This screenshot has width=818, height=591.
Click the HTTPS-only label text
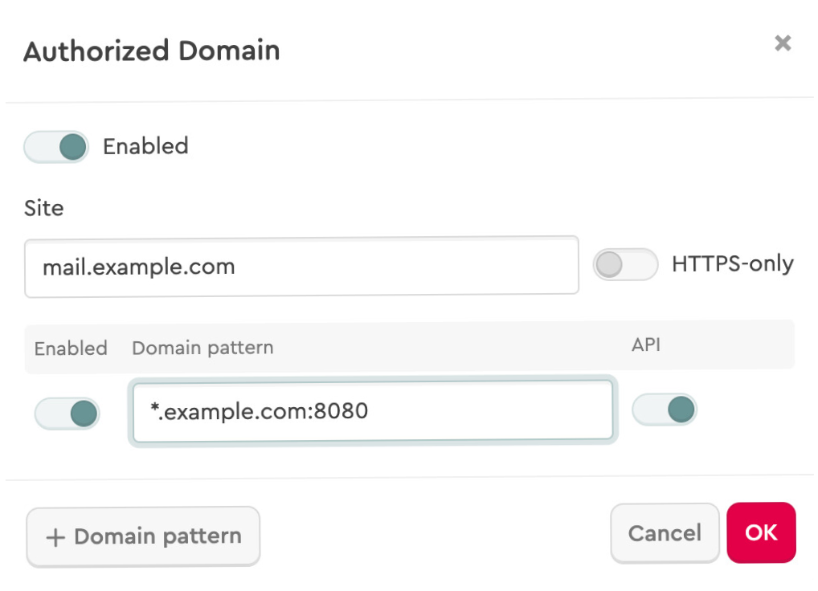click(x=732, y=263)
